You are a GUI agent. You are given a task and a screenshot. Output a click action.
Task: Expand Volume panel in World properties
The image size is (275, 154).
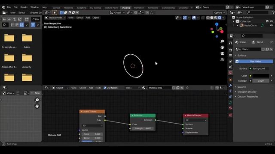pos(241,87)
